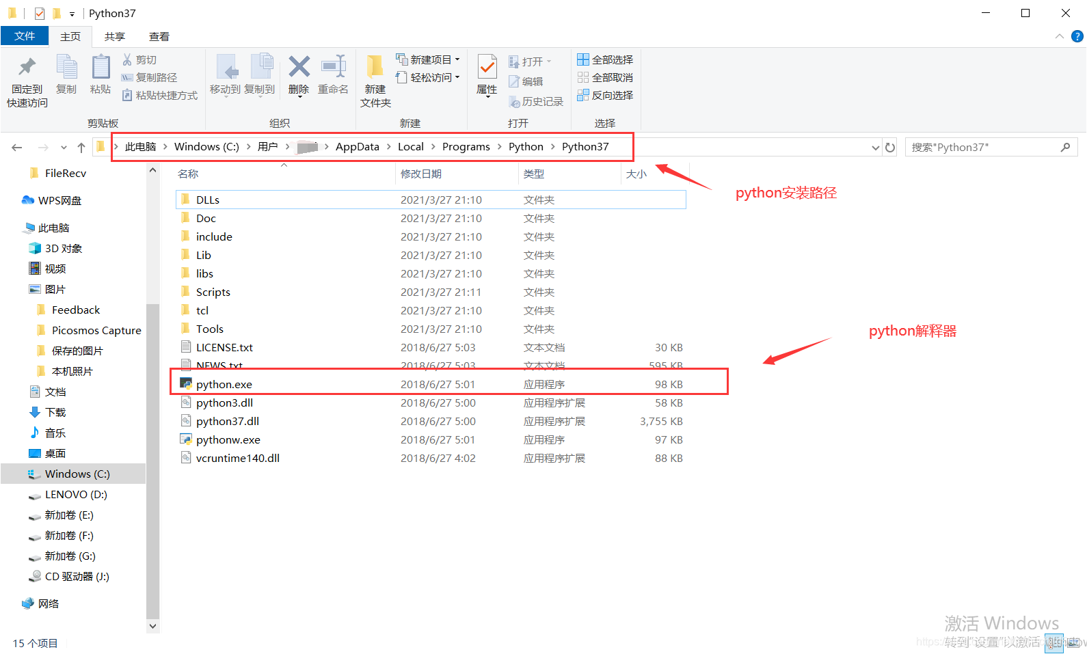
Task: Click the Move To icon
Action: [226, 67]
